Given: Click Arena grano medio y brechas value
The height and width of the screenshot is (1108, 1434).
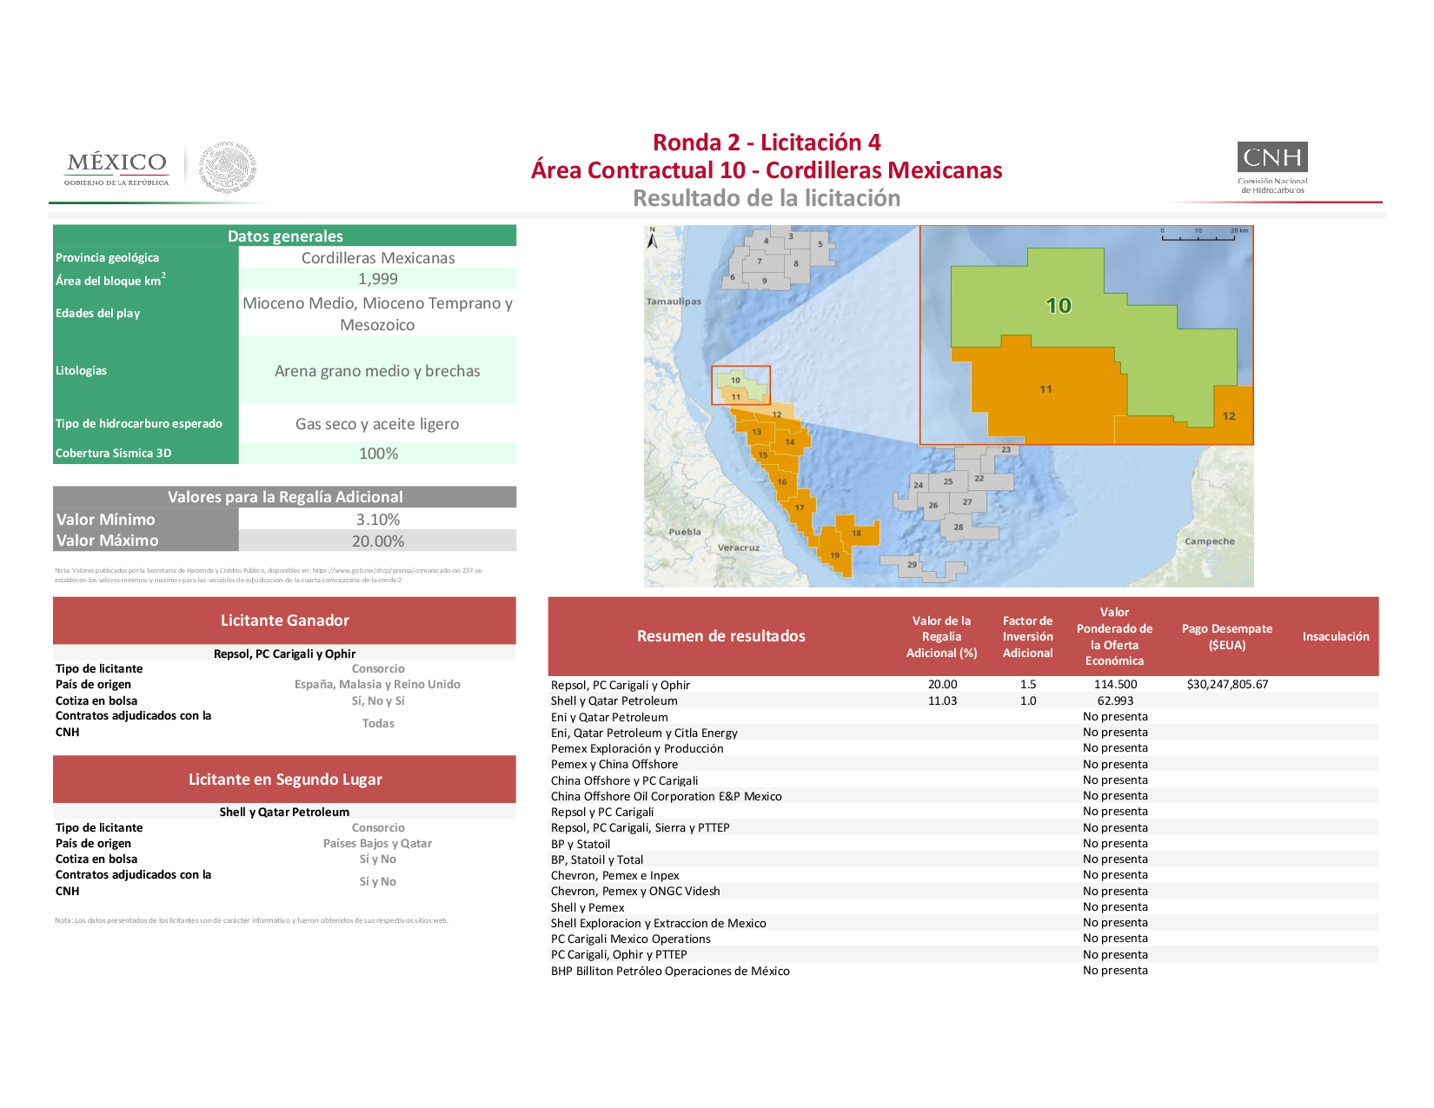Looking at the screenshot, I should [377, 371].
